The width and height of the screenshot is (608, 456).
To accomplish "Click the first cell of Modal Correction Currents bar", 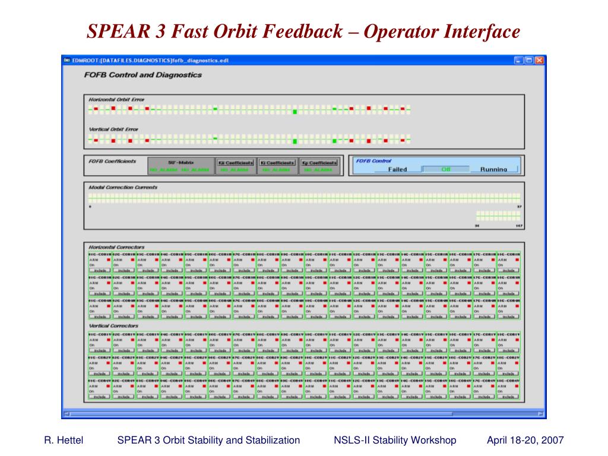I will coord(90,198).
